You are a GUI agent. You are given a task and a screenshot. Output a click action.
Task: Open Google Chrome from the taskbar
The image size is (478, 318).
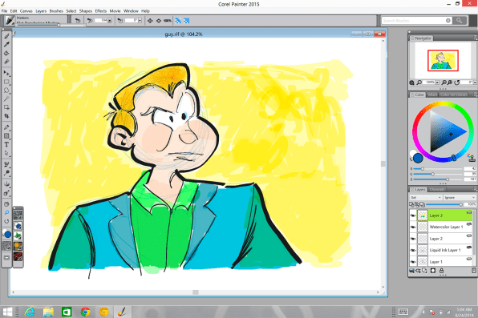coord(85,312)
